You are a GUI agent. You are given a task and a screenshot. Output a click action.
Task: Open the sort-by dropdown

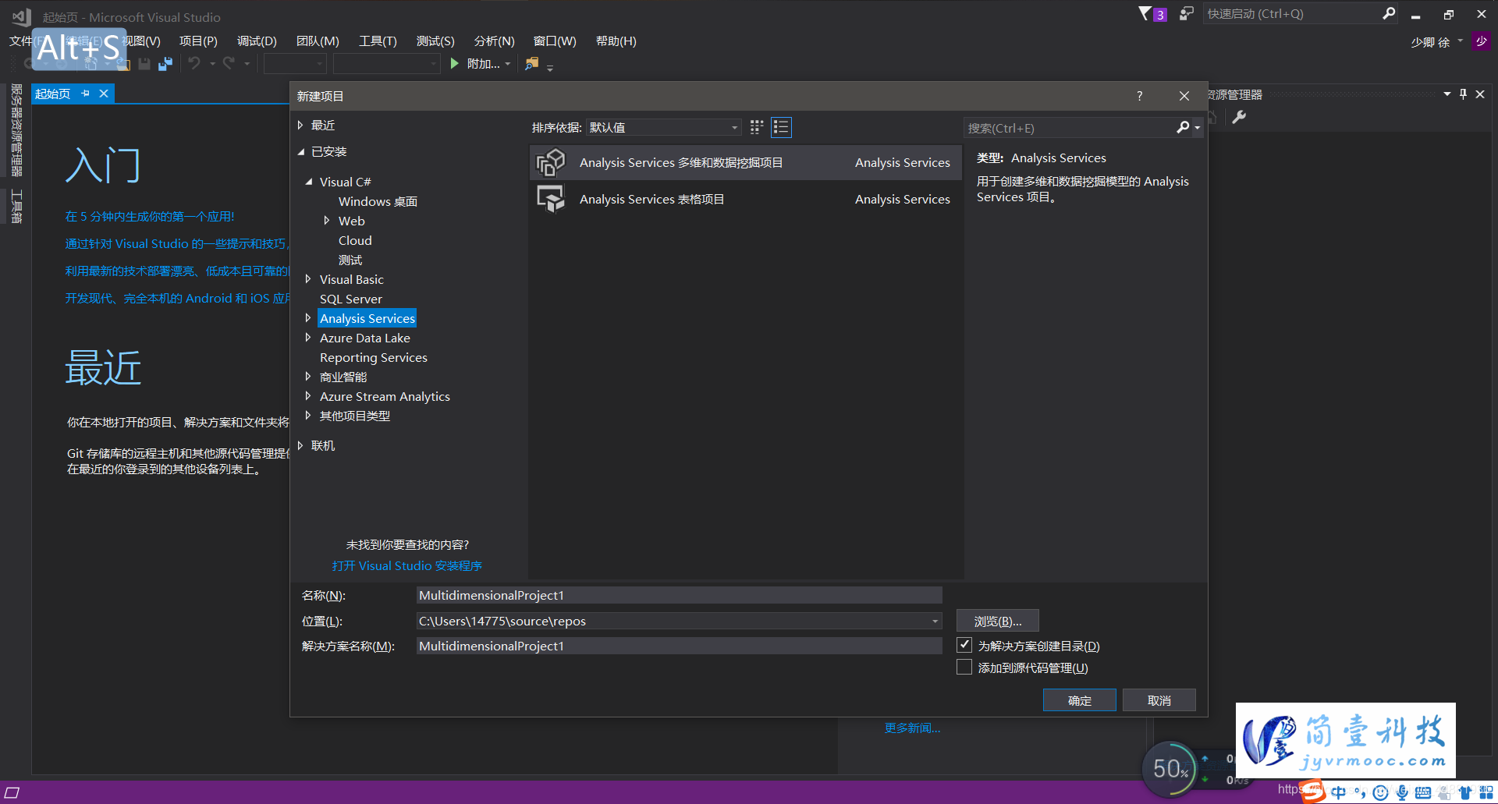pos(663,127)
